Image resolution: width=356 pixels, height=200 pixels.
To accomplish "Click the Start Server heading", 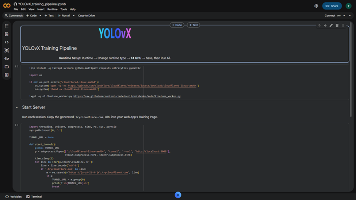I will (34, 107).
